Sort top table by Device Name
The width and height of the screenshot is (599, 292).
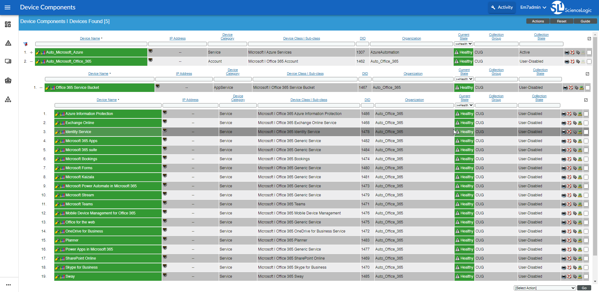(90, 39)
